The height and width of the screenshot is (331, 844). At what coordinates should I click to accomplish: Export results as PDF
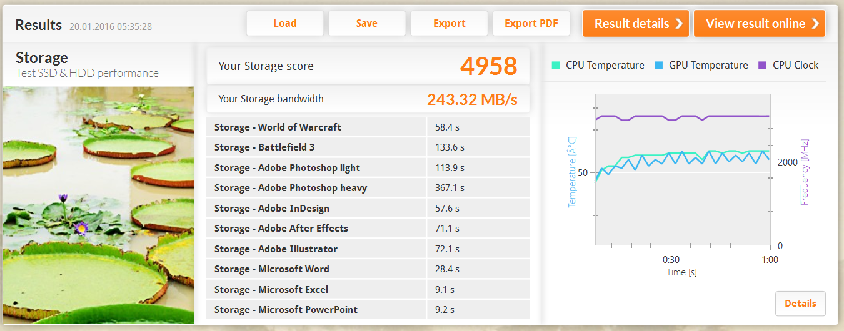pyautogui.click(x=531, y=24)
